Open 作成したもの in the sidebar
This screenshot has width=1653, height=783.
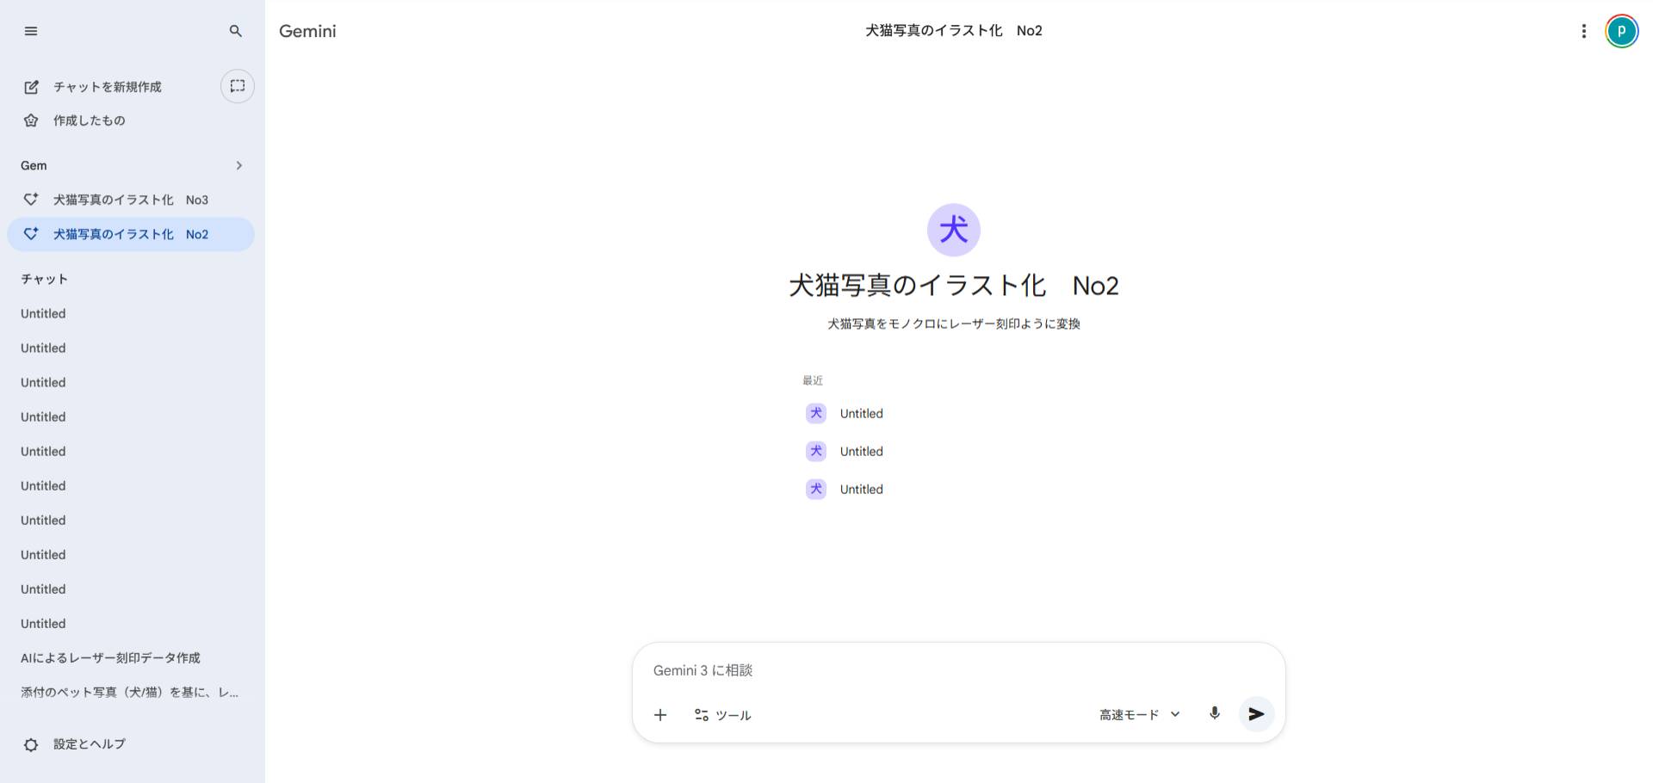pyautogui.click(x=89, y=120)
